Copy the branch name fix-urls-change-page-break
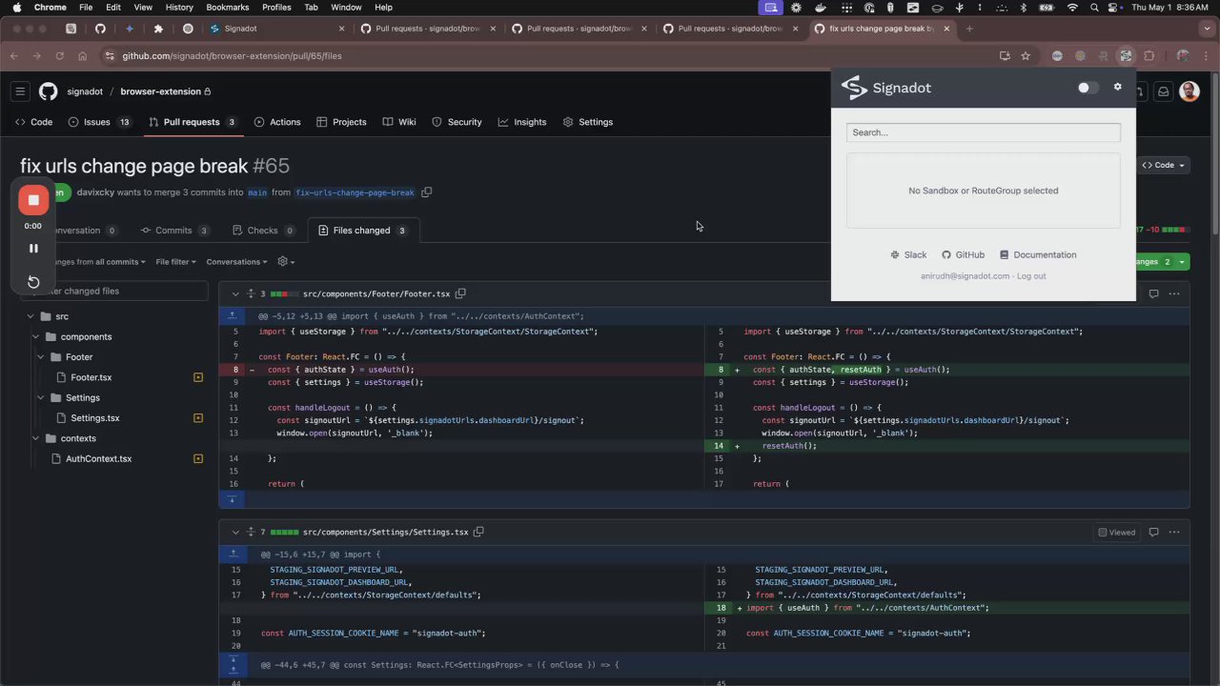 point(427,192)
